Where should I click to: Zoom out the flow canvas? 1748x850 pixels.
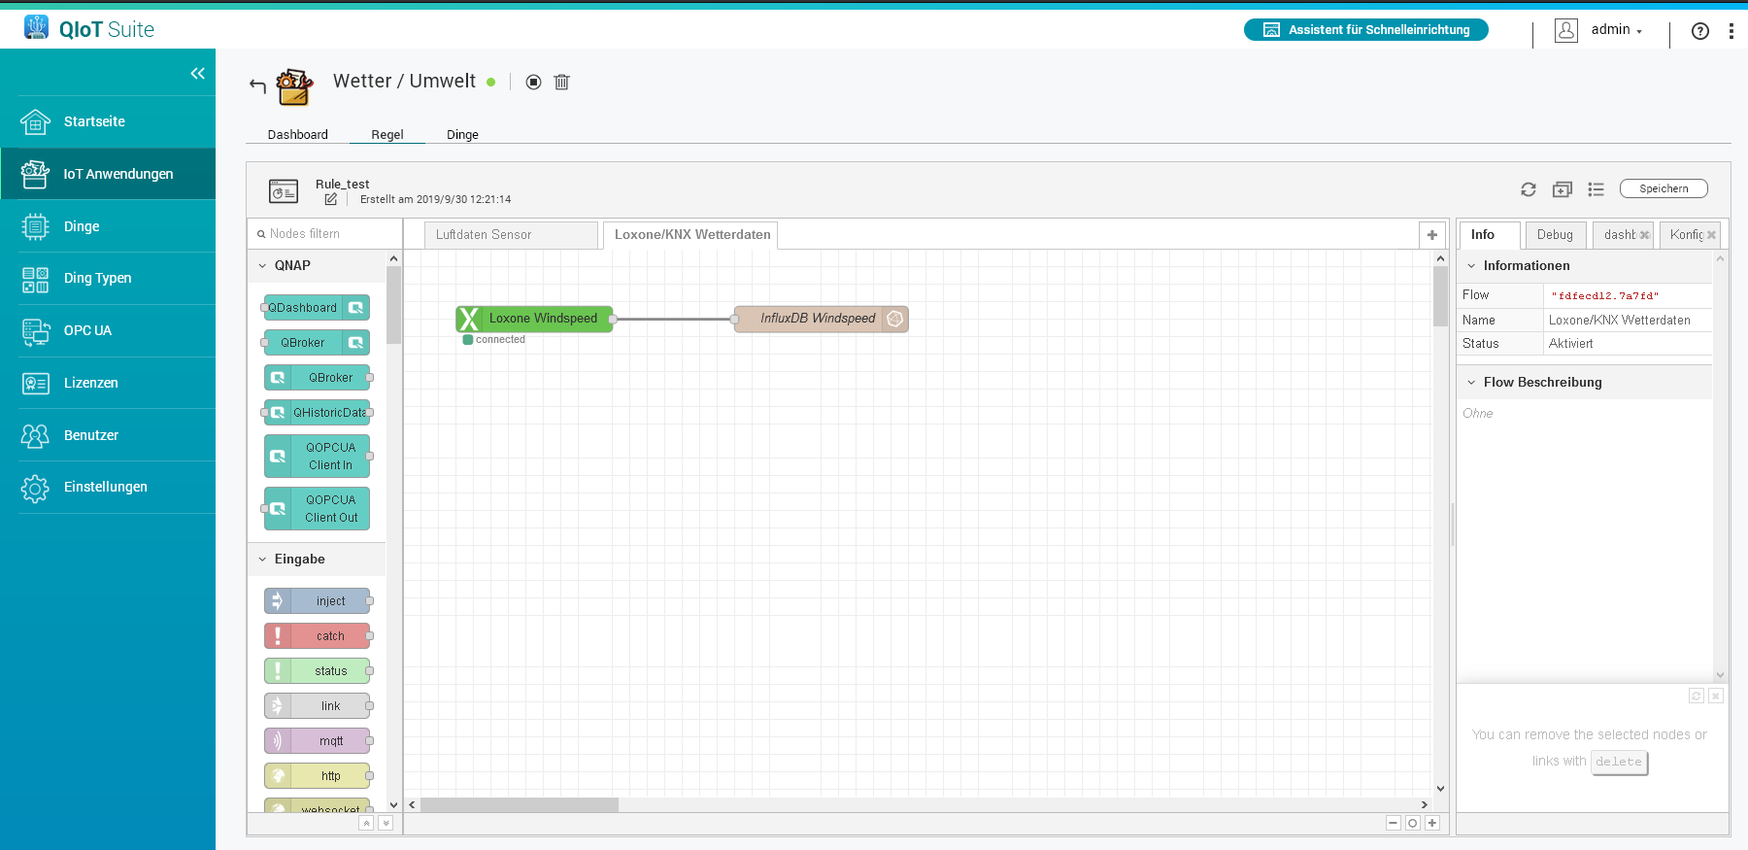1393,823
